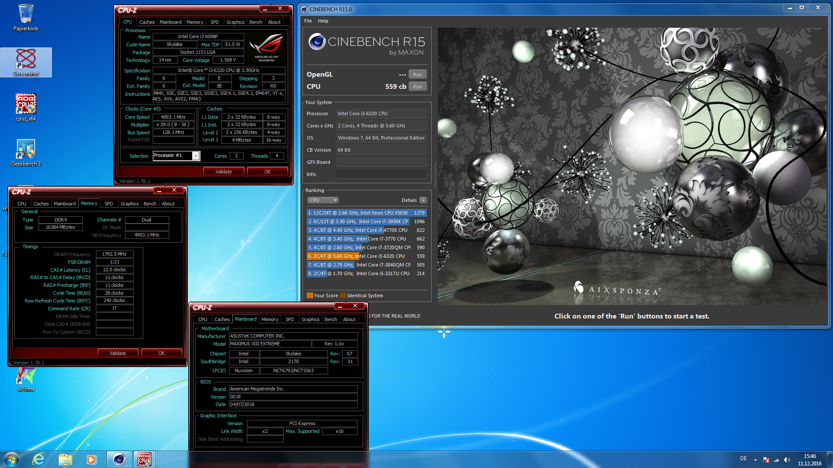Launch Windows Media Player from taskbar
833x468 pixels.
(91, 459)
